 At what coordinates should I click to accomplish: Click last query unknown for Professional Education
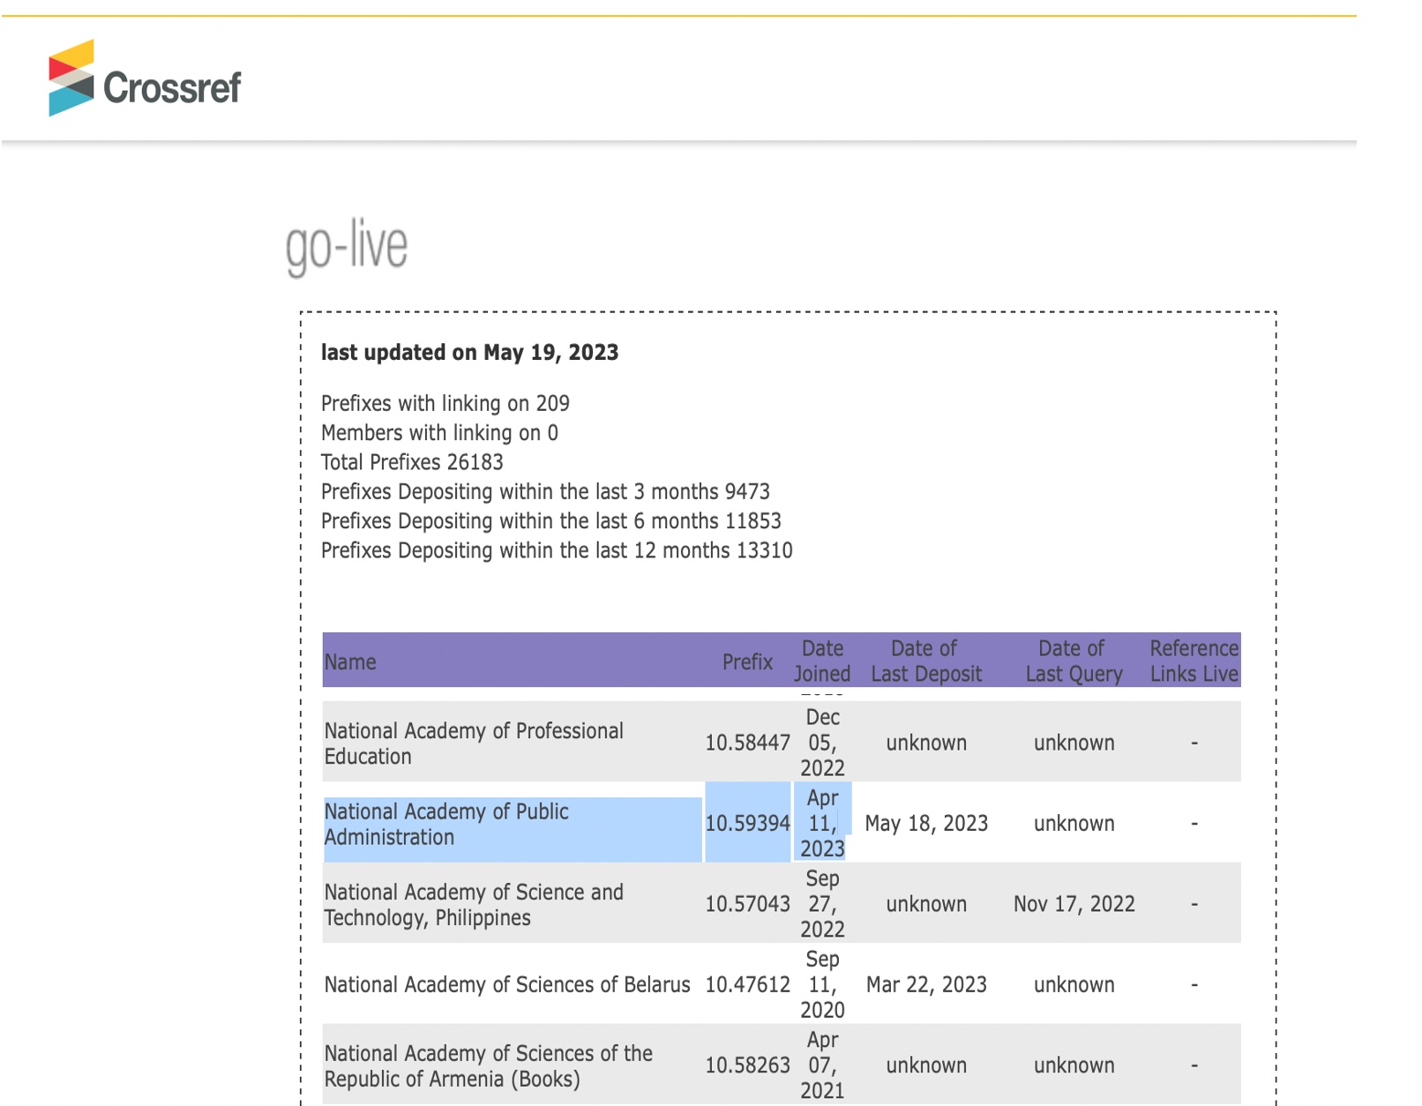pyautogui.click(x=1074, y=743)
